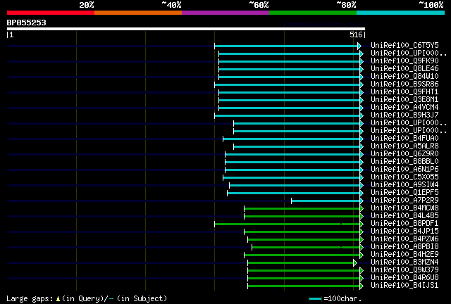
Task: Open the UniRef100_Q9FHT1 hit label
Action: (404, 92)
